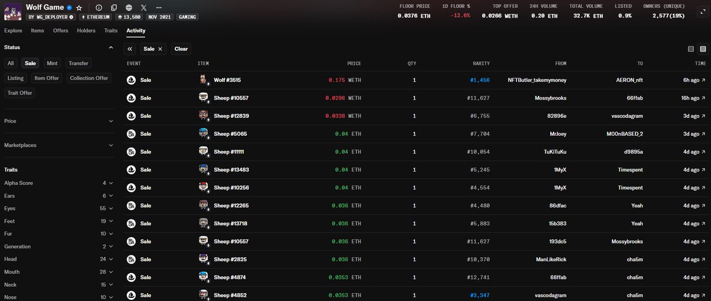
Task: Toggle the Collection Offer status filter
Action: point(89,78)
